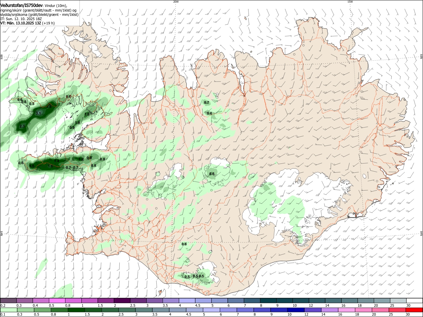Click the 15W longitude label at top

coord(350,2)
